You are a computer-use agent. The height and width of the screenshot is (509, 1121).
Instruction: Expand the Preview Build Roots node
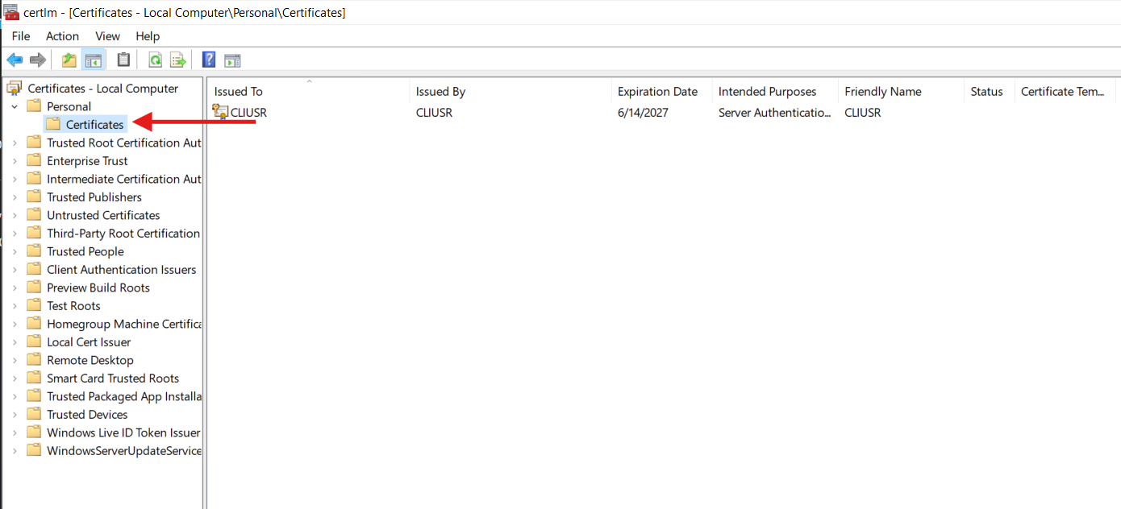pos(15,288)
